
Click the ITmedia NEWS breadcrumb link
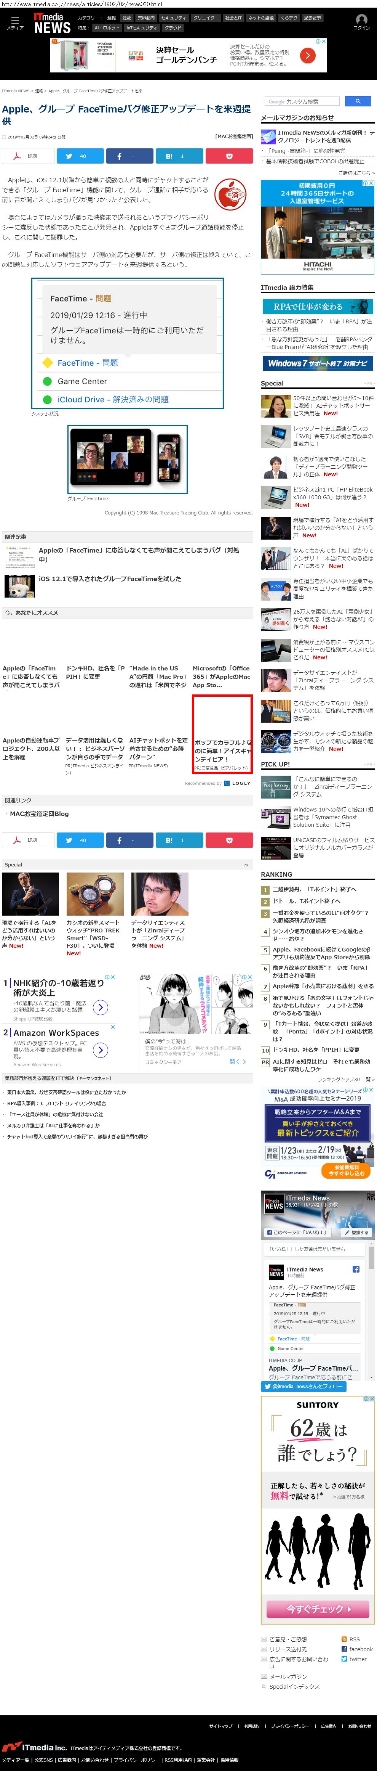point(15,91)
